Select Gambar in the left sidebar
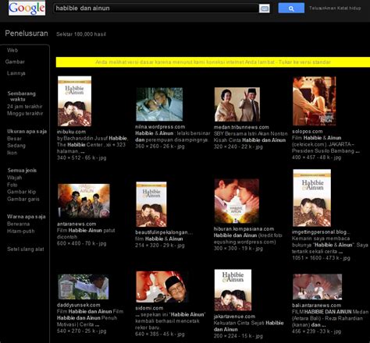This screenshot has width=370, height=343. pyautogui.click(x=15, y=62)
